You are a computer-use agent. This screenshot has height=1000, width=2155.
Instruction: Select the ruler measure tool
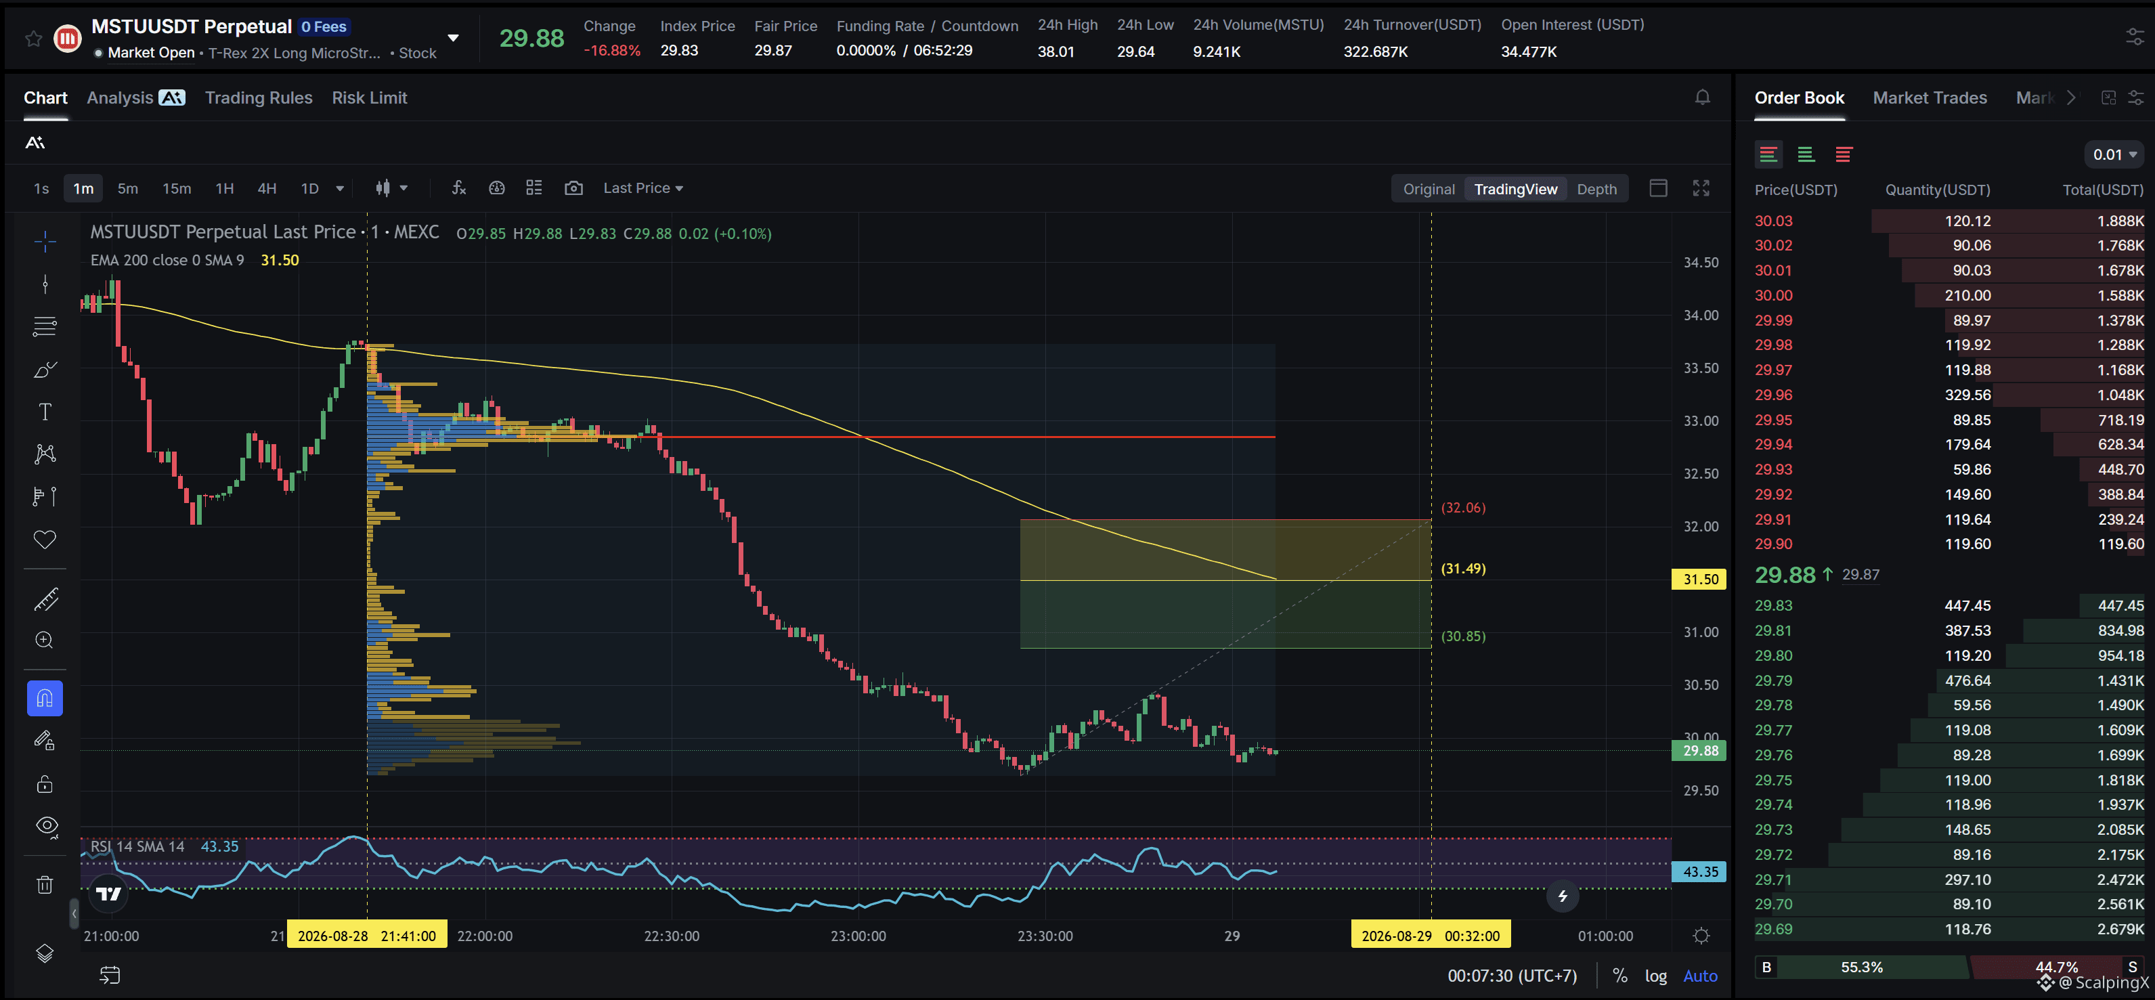(45, 599)
